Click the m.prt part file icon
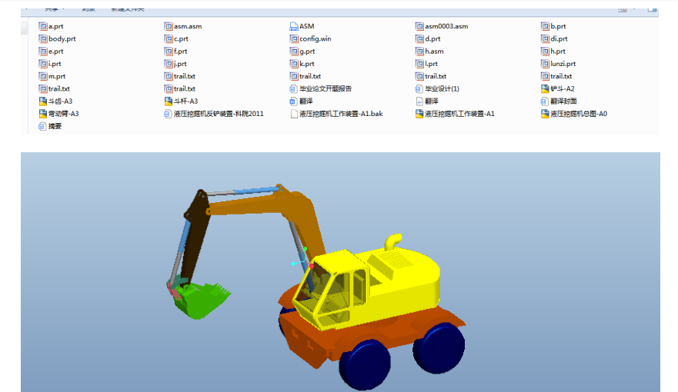 click(x=43, y=76)
